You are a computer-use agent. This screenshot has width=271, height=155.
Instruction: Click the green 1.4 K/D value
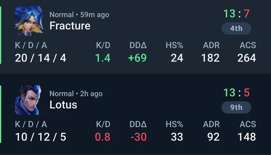point(103,58)
